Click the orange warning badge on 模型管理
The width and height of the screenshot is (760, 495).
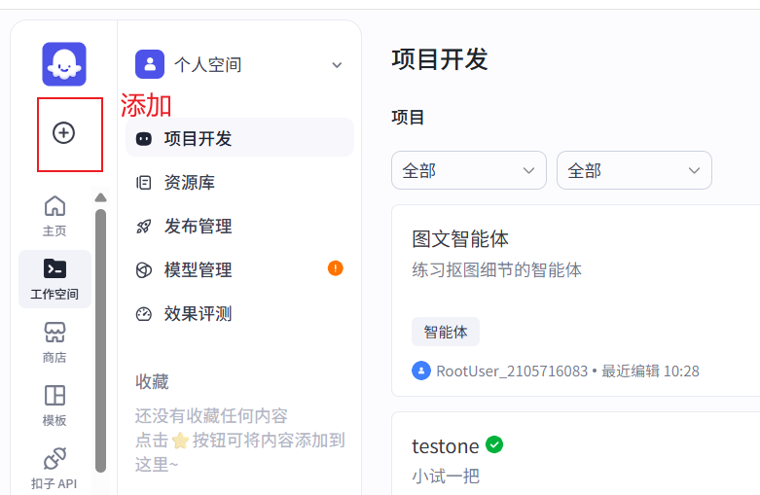coord(336,267)
